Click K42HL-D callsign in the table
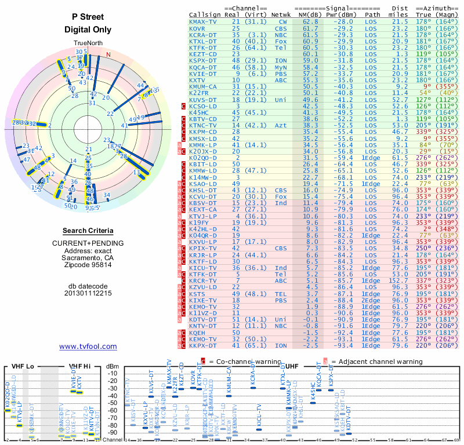464x445 pixels. click(202, 229)
